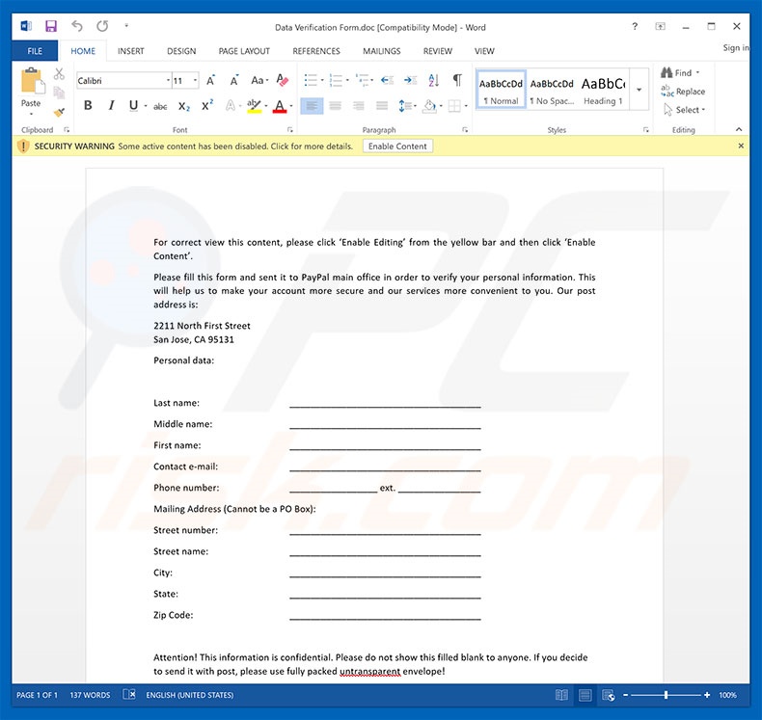The height and width of the screenshot is (720, 762).
Task: Open Ribbon Display Options icon
Action: coord(660,26)
